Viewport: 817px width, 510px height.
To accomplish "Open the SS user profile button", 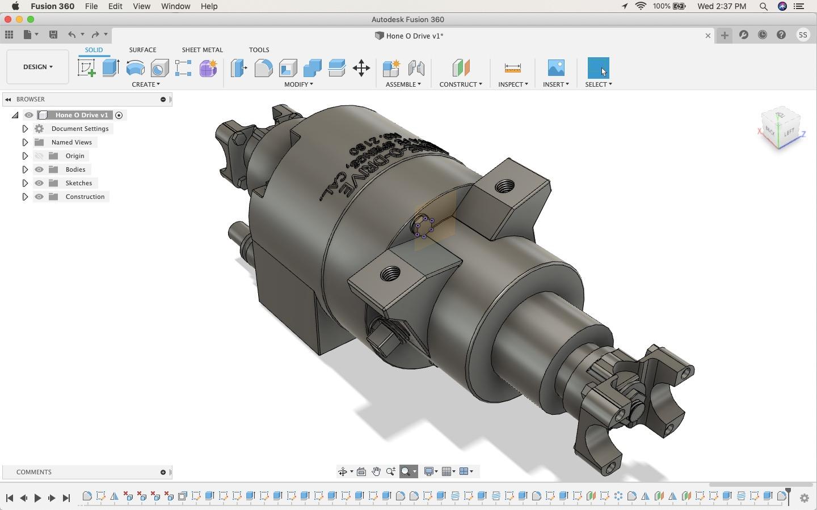I will (x=803, y=35).
